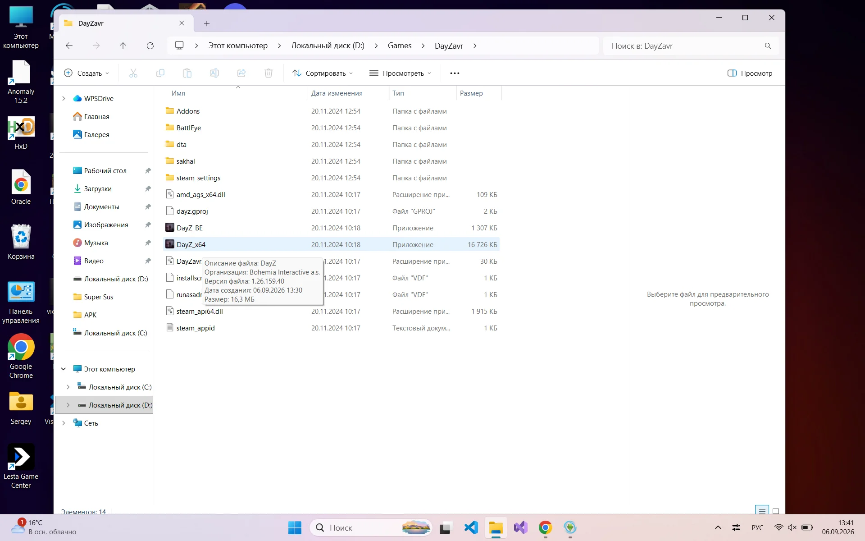Switch to large icons view at bottom-right

click(775, 511)
